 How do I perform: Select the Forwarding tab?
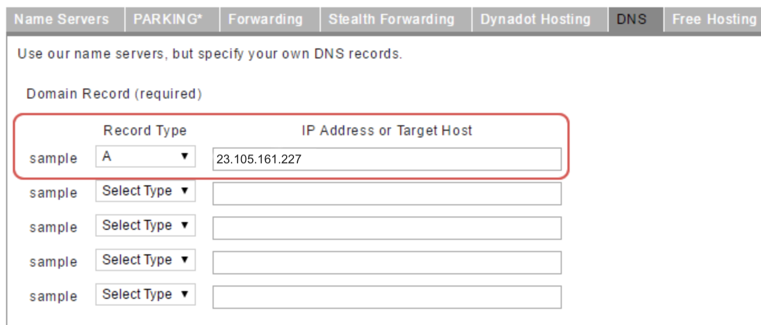tap(266, 19)
